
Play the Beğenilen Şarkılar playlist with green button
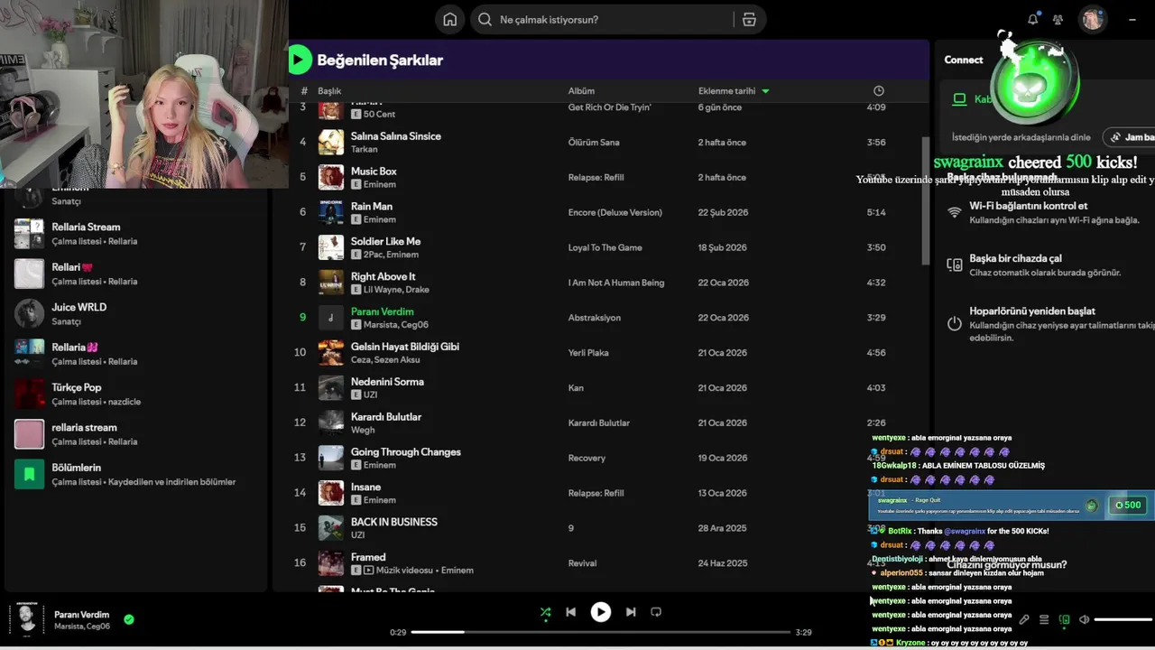pos(299,60)
